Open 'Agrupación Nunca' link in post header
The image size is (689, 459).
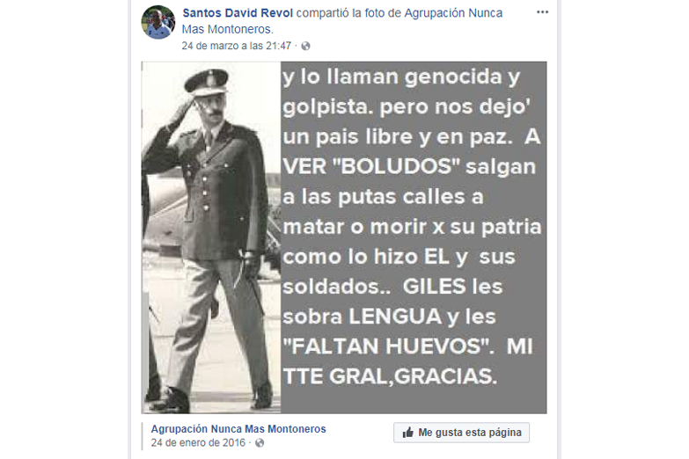[453, 13]
